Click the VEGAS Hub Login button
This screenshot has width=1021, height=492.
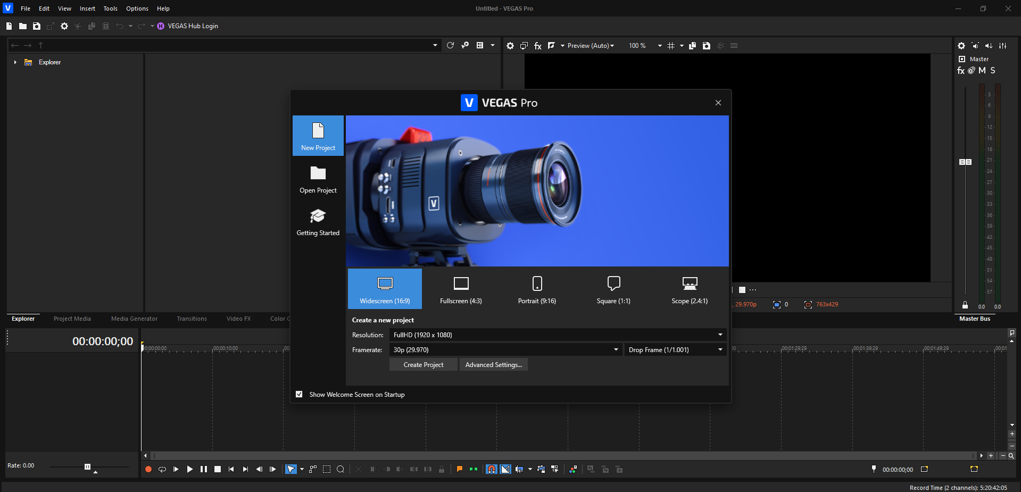tap(187, 26)
